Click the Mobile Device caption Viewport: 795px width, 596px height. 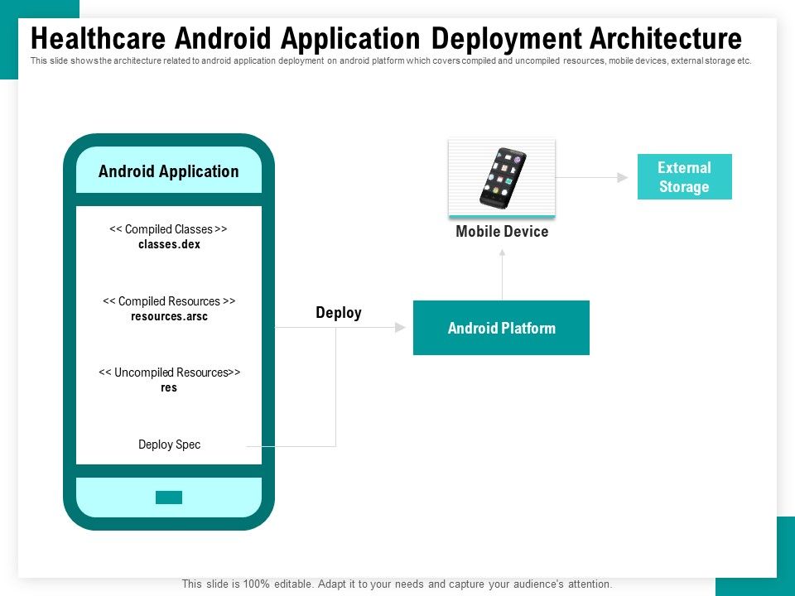coord(502,232)
